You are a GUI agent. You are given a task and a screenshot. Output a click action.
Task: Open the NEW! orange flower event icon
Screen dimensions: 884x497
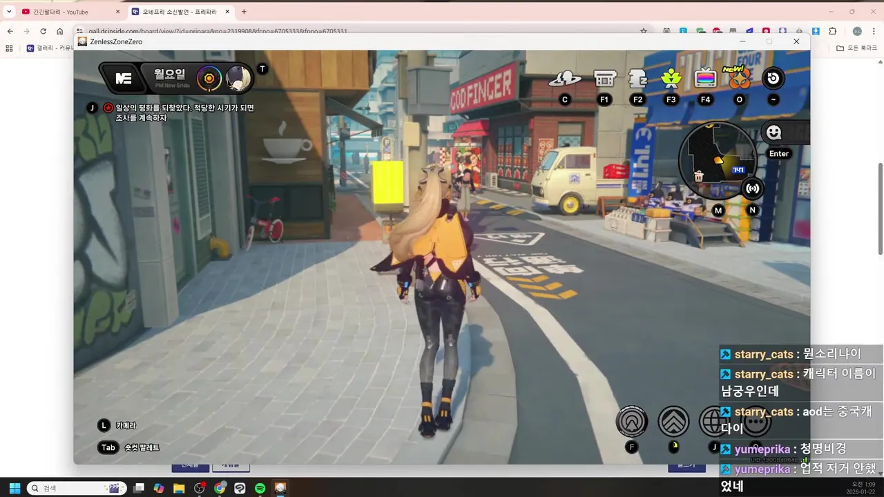739,77
